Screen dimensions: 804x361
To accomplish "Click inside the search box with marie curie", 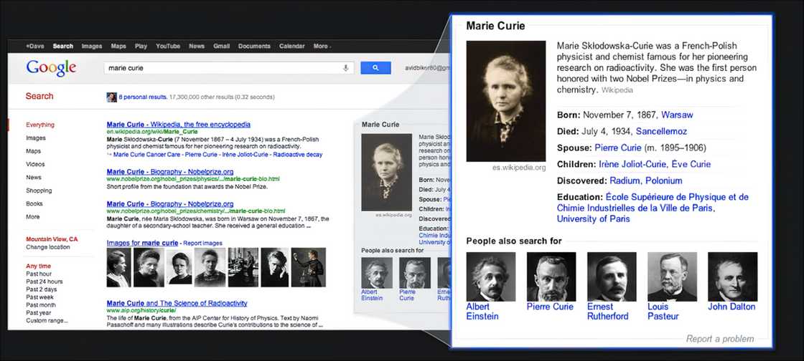I will (x=223, y=68).
